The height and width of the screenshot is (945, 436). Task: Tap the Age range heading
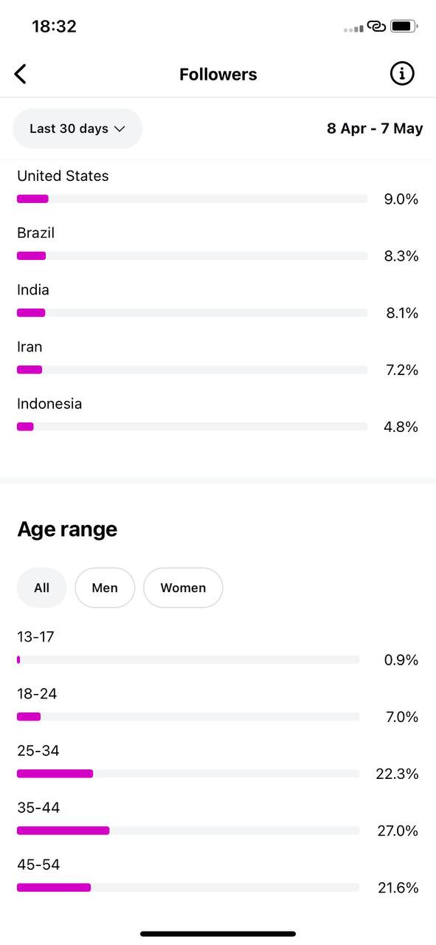(x=67, y=529)
